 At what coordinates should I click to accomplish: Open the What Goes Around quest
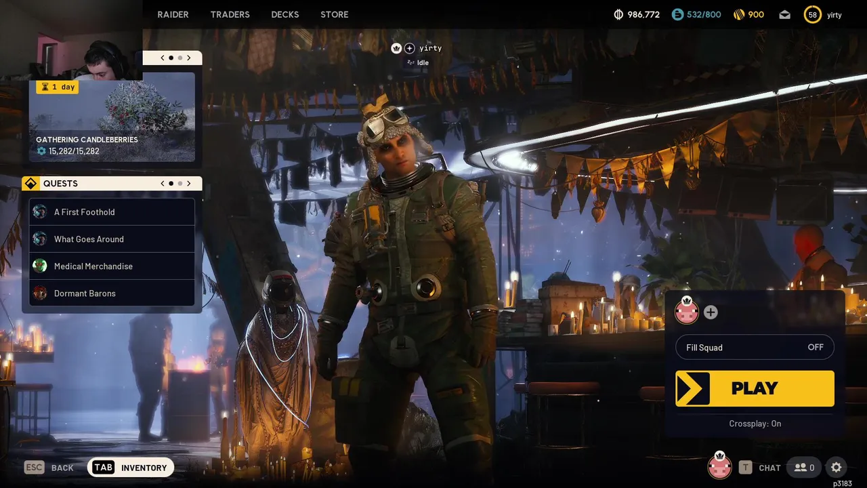click(112, 239)
